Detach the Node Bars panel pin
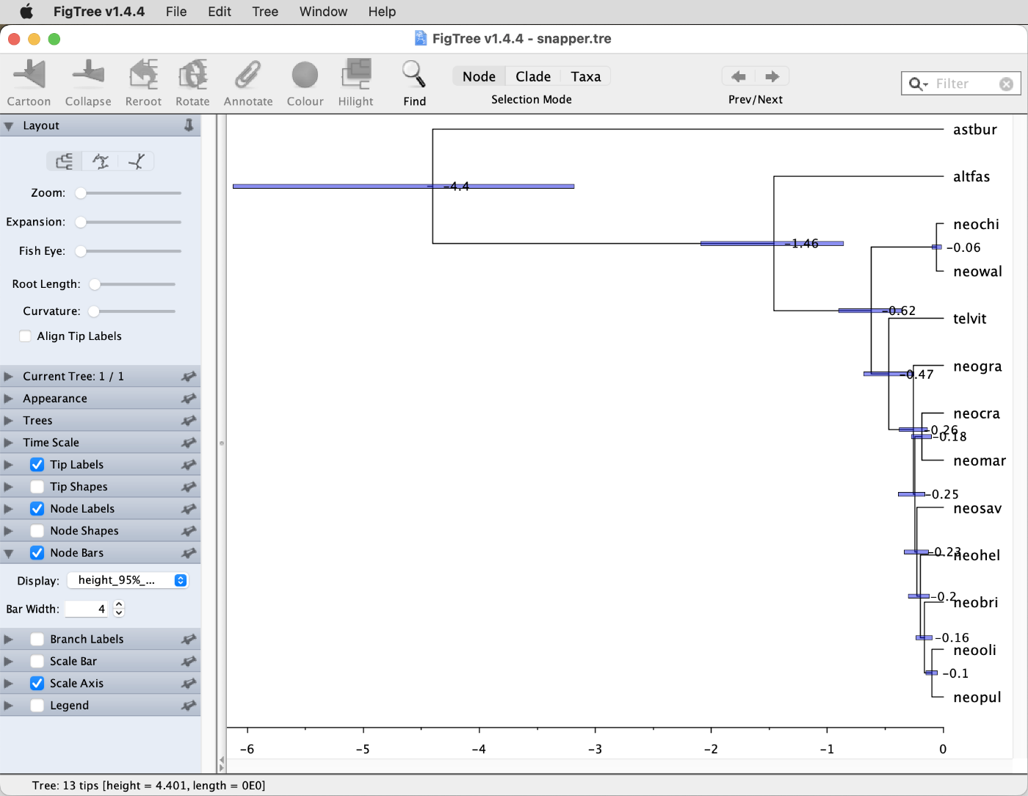Viewport: 1028px width, 796px height. (x=189, y=553)
